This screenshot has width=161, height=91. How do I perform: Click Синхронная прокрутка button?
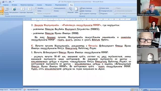[x=123, y=11]
